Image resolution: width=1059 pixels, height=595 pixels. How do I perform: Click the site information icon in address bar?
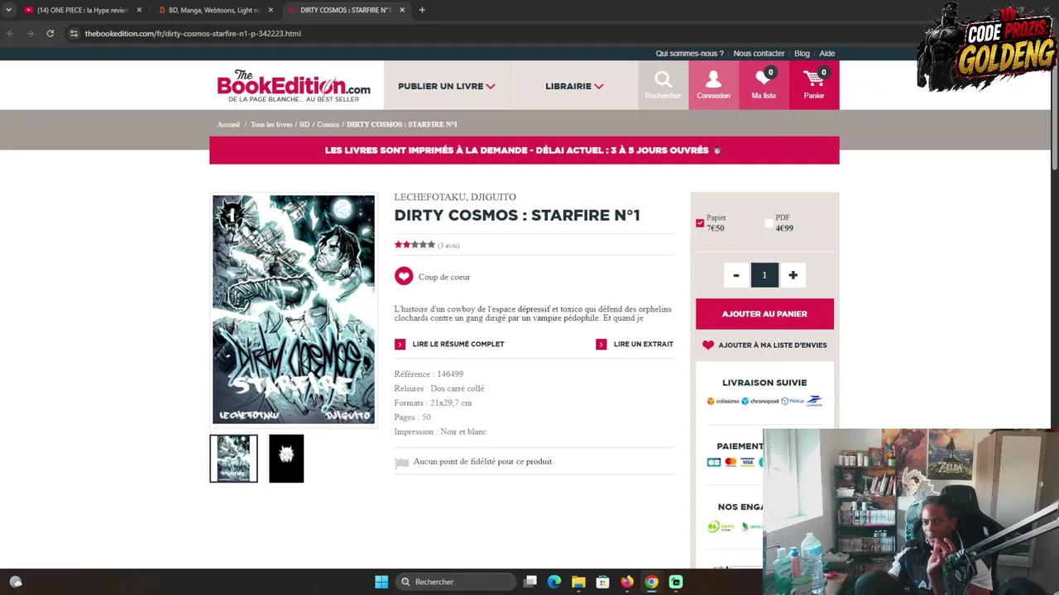click(74, 34)
